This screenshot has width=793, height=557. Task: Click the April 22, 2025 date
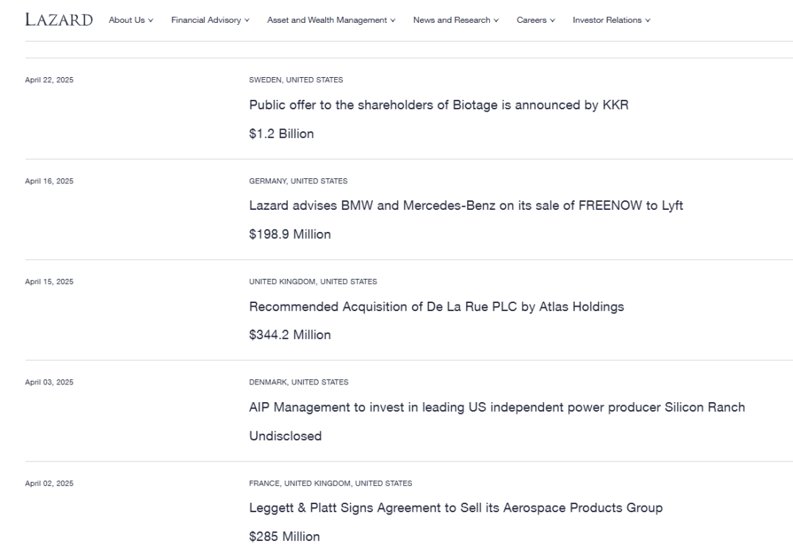click(x=49, y=80)
